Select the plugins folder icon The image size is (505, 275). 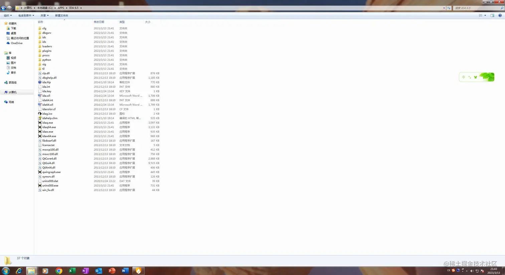click(40, 51)
